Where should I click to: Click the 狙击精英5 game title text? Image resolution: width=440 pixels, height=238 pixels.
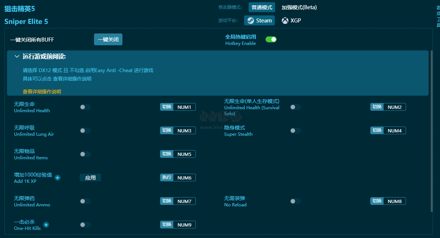tap(20, 9)
